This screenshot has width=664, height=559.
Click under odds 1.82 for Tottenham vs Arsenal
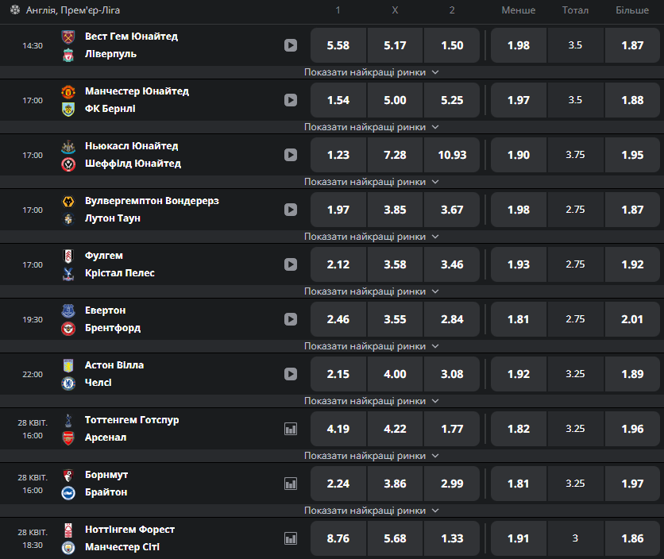tap(519, 429)
